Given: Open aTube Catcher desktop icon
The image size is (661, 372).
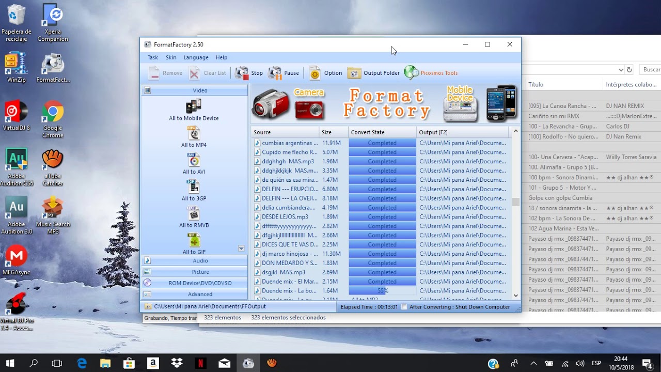Looking at the screenshot, I should click(x=53, y=168).
